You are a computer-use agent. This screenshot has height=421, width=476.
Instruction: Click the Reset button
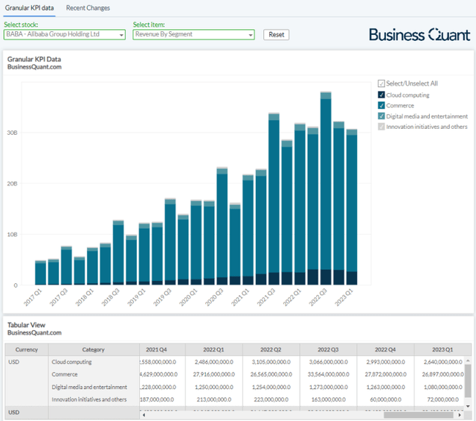coord(276,35)
